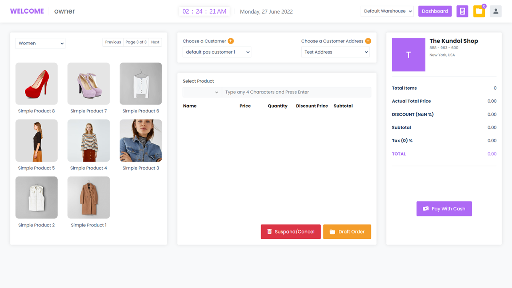Open the draft orders folder icon
Screen dimensions: 512x288
(479, 11)
